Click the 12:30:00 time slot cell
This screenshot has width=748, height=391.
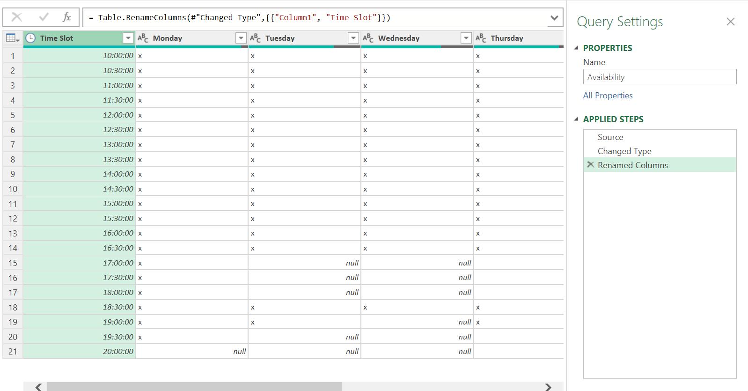click(80, 130)
